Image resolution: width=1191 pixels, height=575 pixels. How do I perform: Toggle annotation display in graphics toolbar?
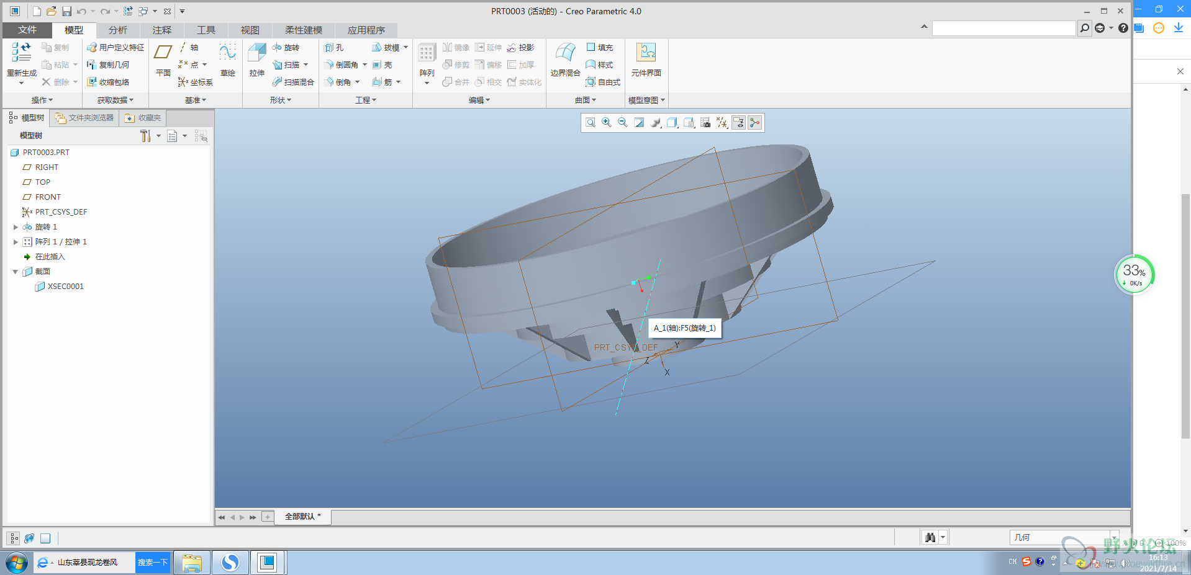pos(738,123)
